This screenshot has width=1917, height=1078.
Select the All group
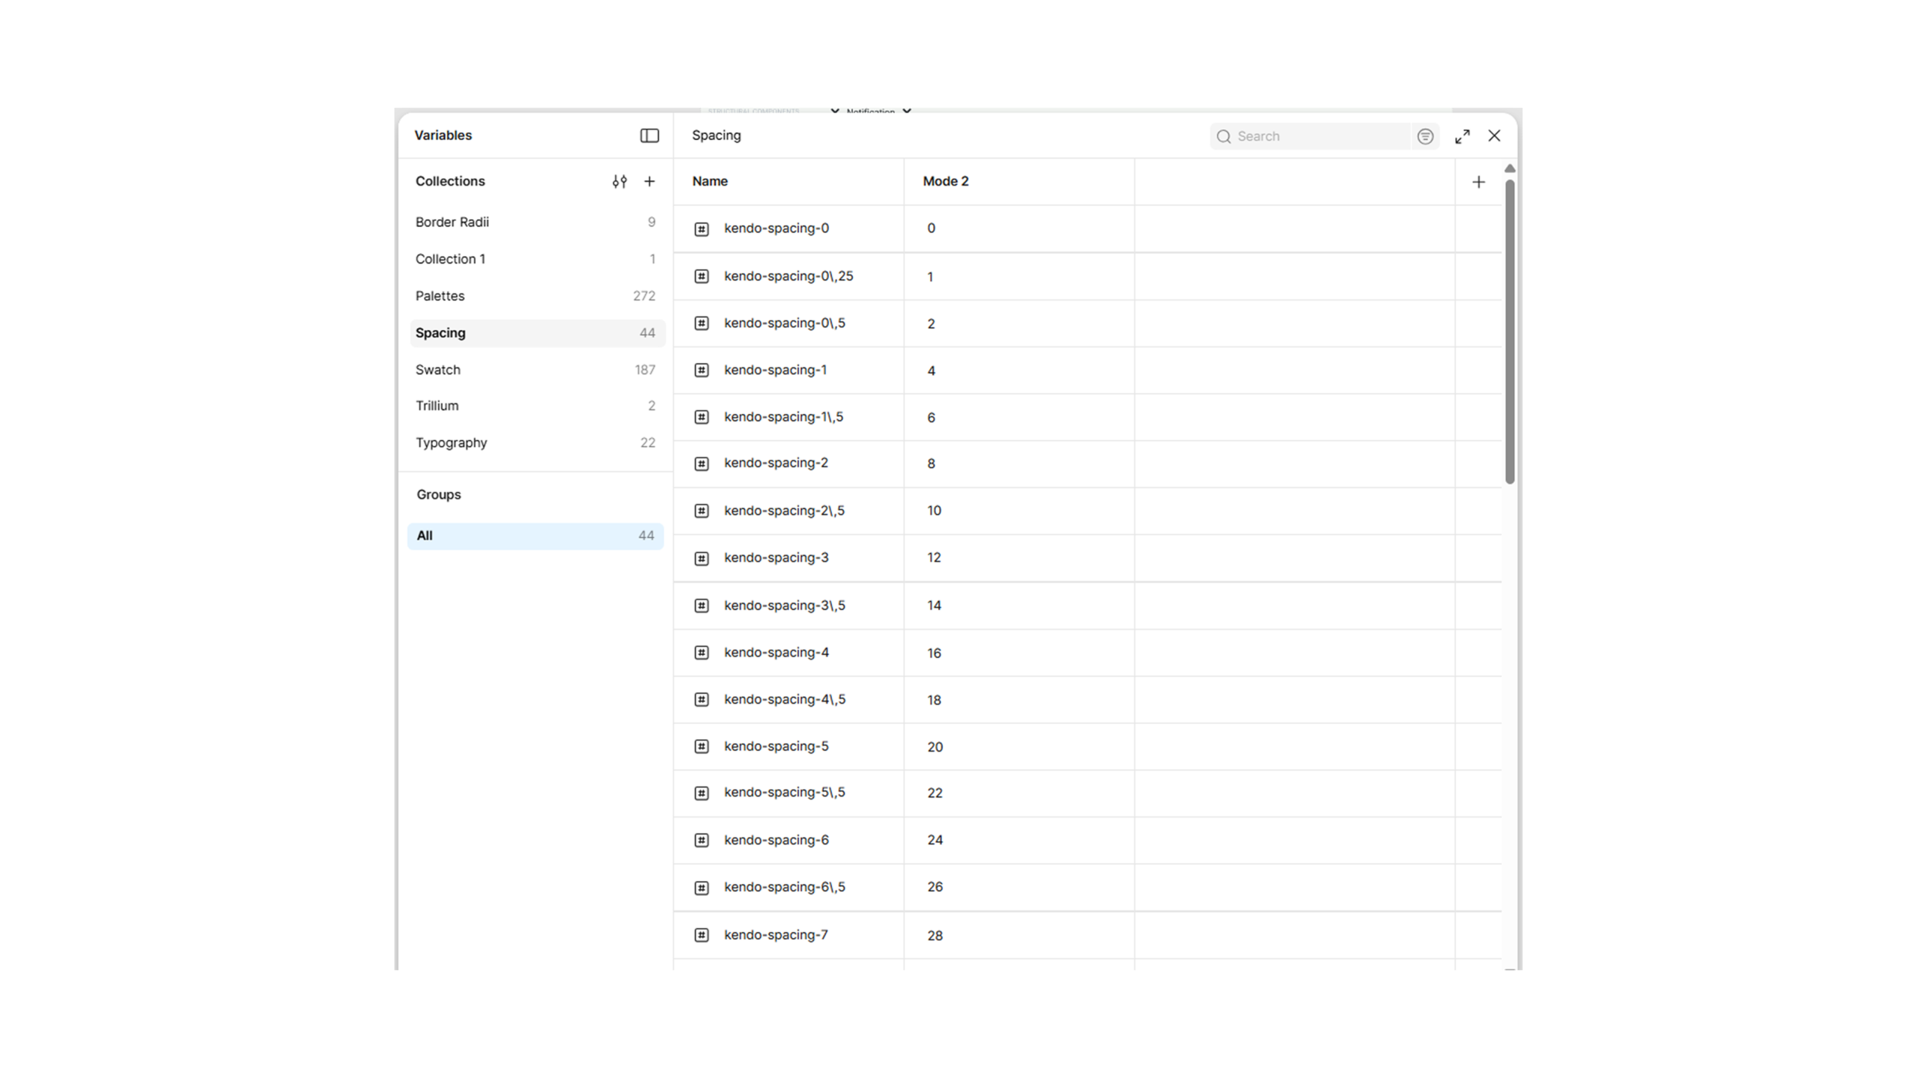point(535,536)
